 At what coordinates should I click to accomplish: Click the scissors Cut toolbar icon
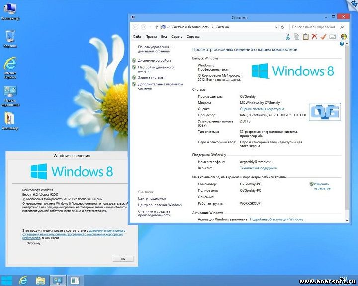[288, 36]
